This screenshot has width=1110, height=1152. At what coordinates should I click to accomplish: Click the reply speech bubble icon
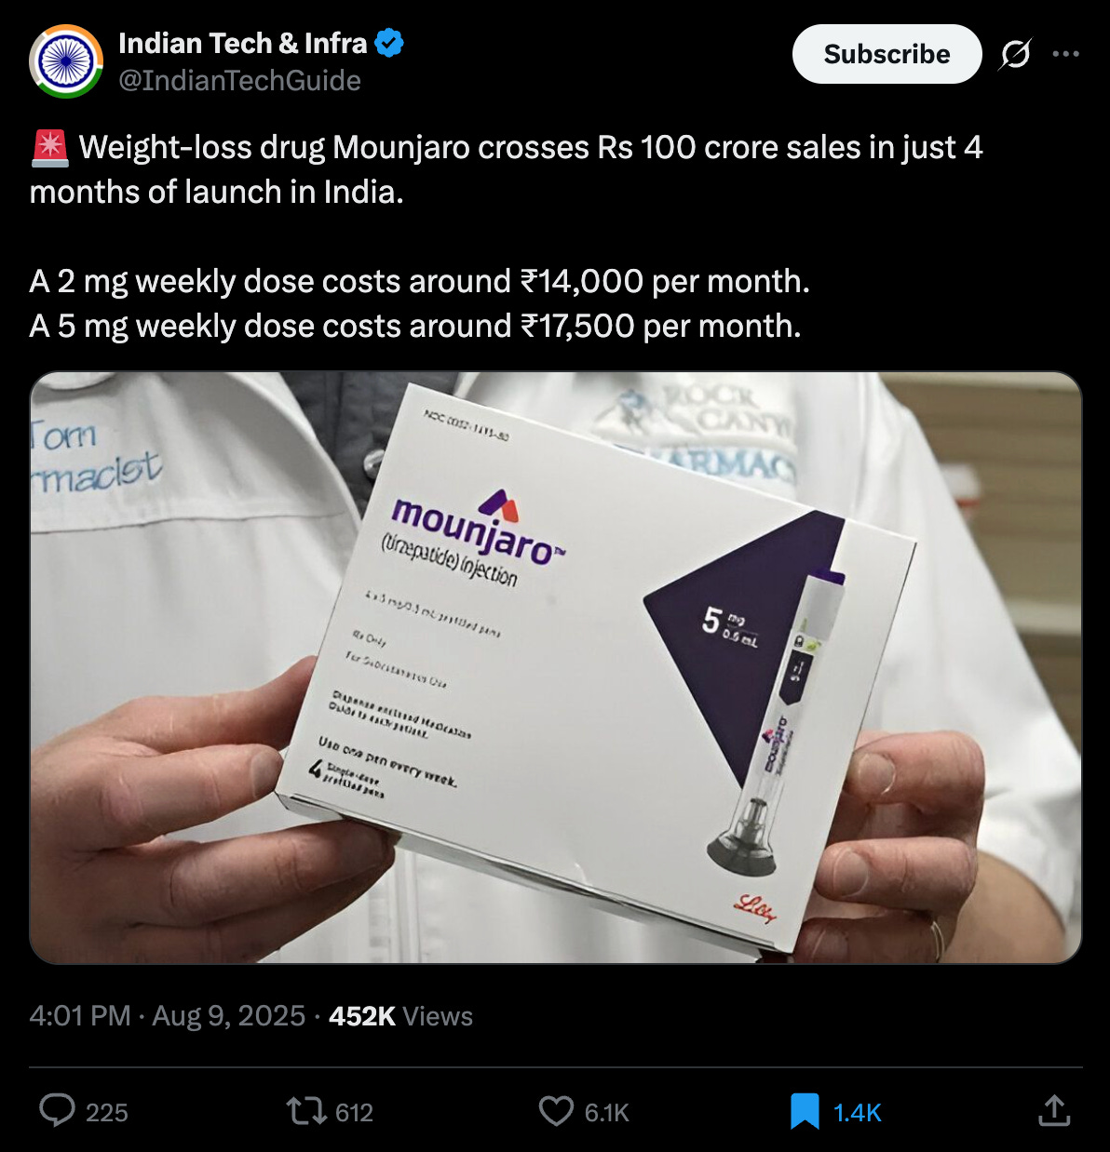58,1110
